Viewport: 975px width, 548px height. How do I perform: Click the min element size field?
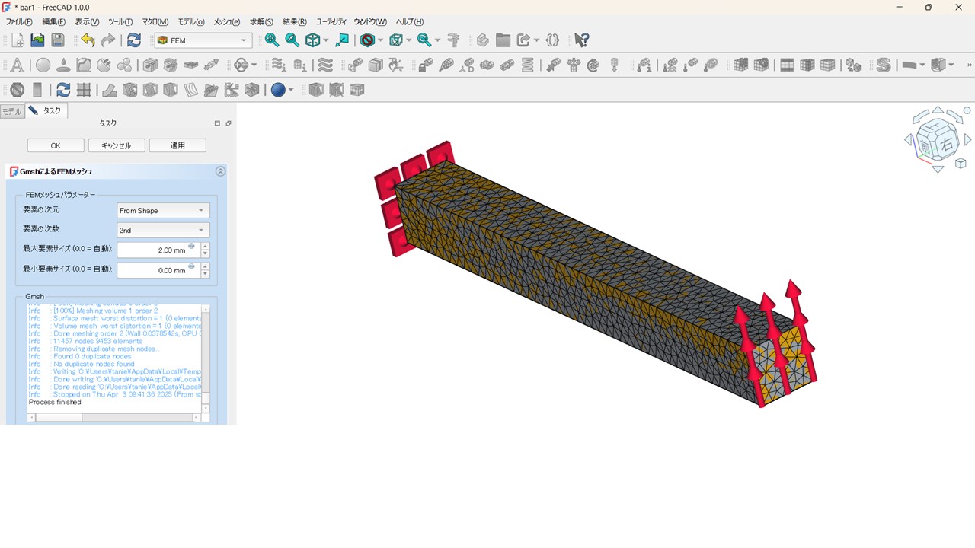tap(158, 270)
